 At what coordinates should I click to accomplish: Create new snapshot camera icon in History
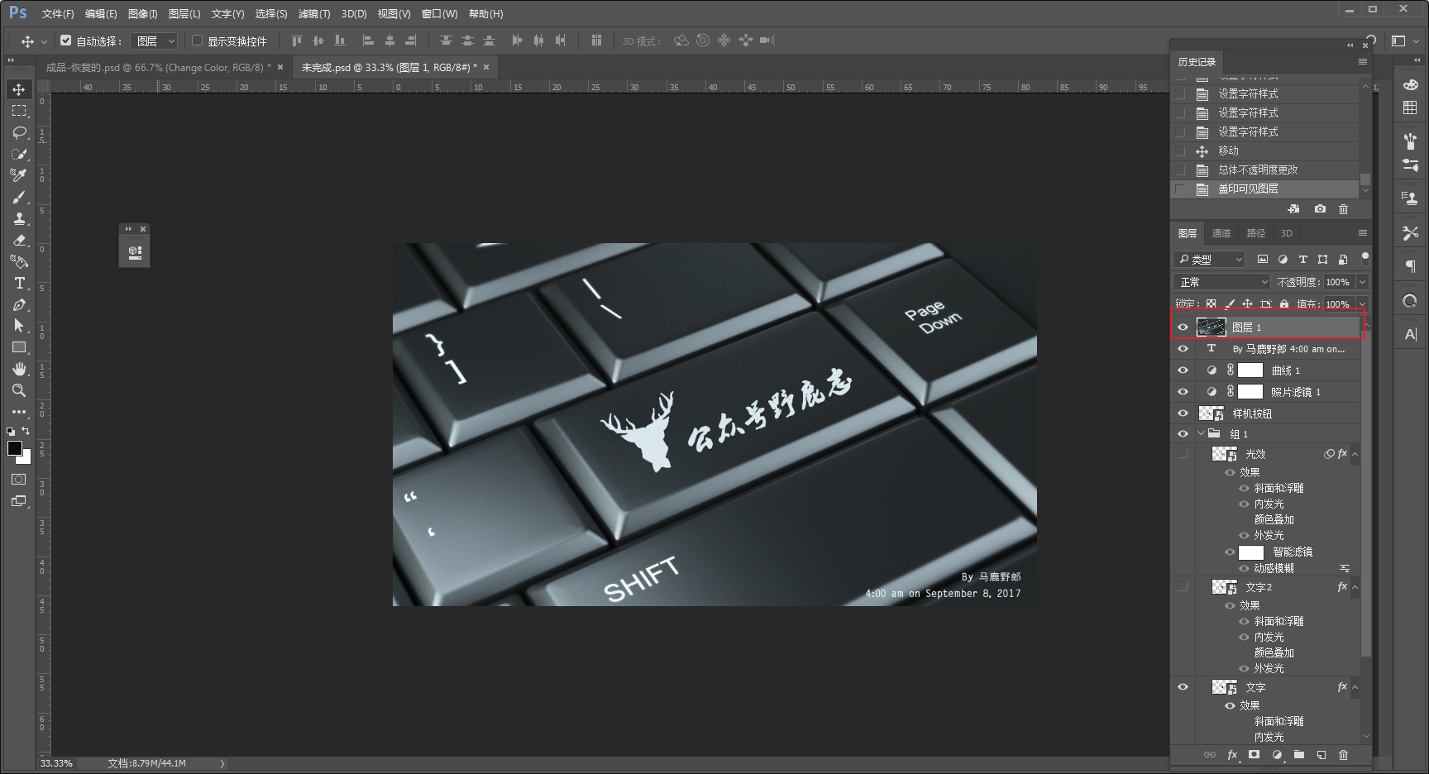point(1320,209)
